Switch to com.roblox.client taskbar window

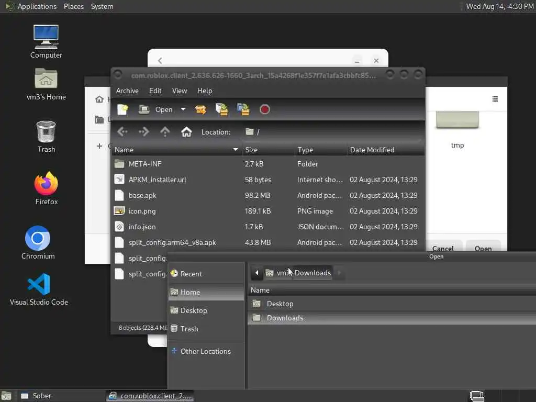(x=150, y=396)
